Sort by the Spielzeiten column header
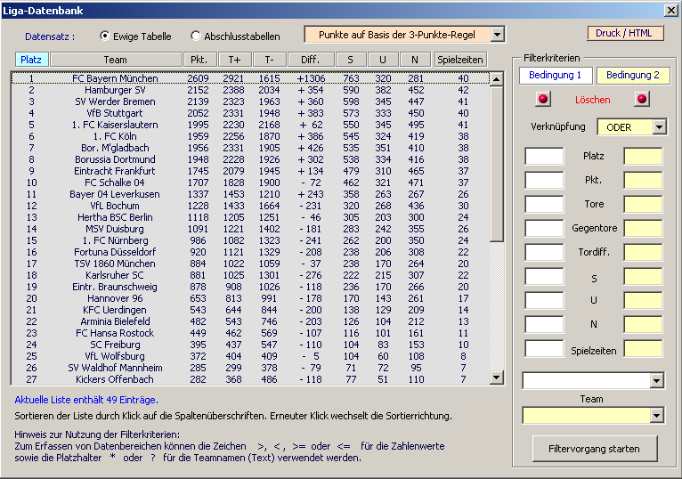 (460, 60)
